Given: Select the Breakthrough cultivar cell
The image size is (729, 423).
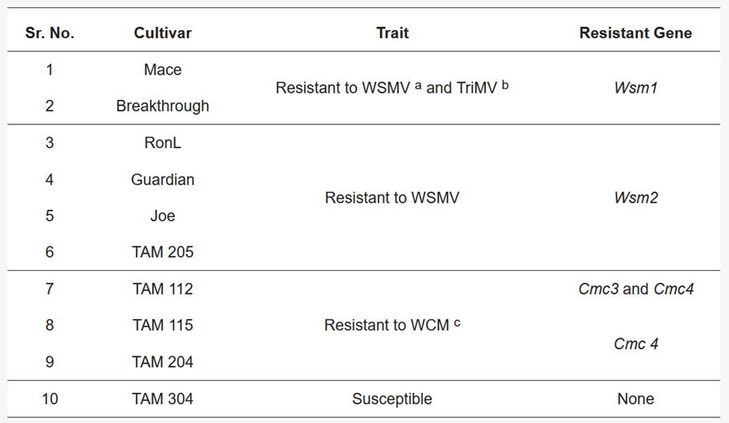Looking at the screenshot, I should 162,106.
